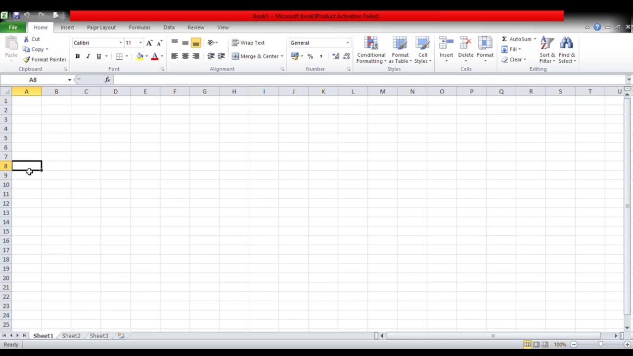Click the Paste clipboard icon

pos(11,44)
